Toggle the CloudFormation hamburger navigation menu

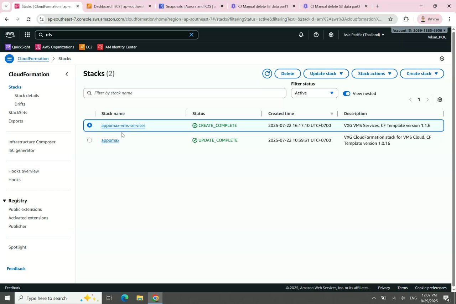(10, 59)
